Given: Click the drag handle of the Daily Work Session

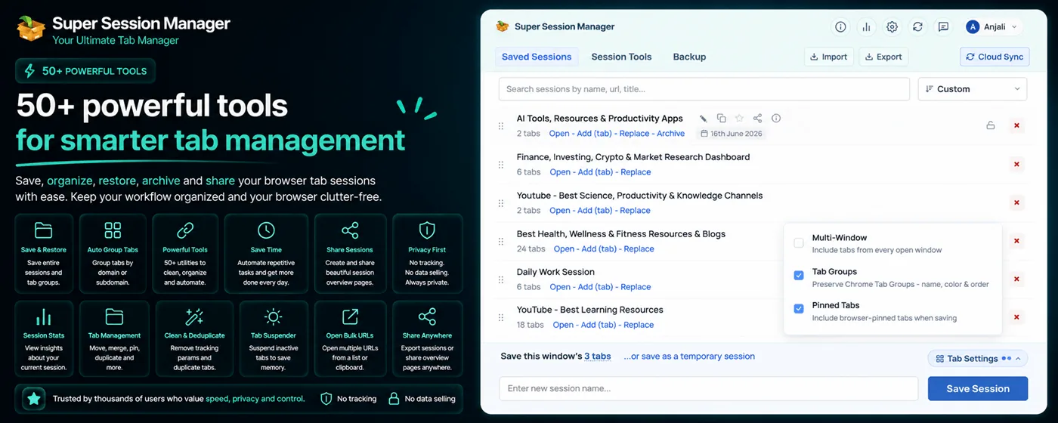Looking at the screenshot, I should 501,279.
